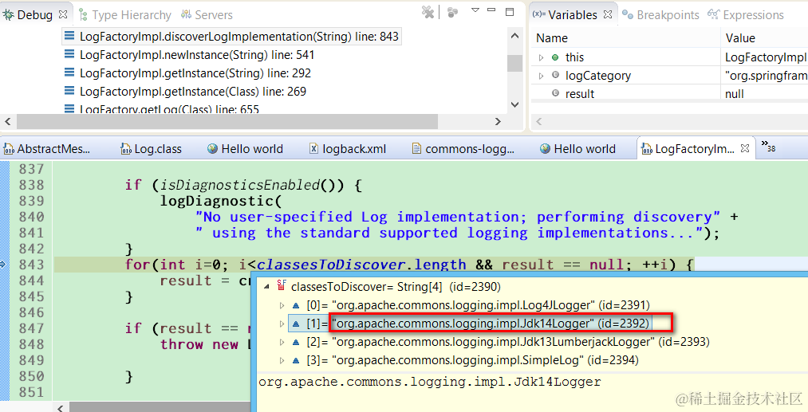The height and width of the screenshot is (412, 808).
Task: Click the LogFactoryImpl value of this
Action: (x=766, y=57)
